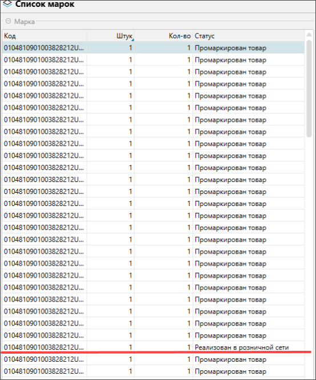
Task: Click the vertical scrollbar thumb
Action: click(309, 89)
